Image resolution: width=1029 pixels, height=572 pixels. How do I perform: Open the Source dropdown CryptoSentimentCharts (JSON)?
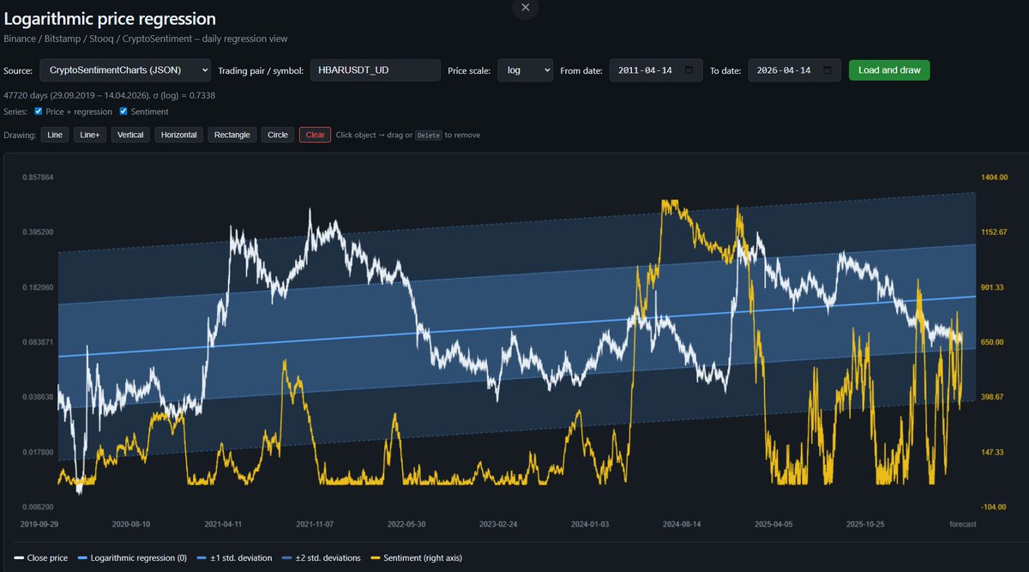coord(124,70)
